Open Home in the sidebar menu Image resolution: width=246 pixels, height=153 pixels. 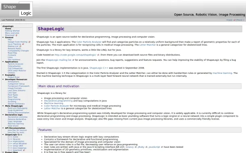8,29
